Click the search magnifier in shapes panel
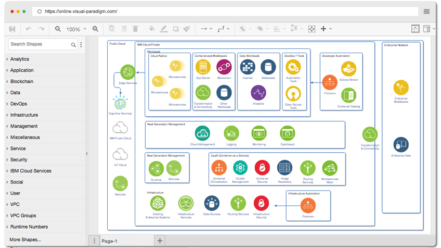This screenshot has height=248, width=441. [73, 45]
